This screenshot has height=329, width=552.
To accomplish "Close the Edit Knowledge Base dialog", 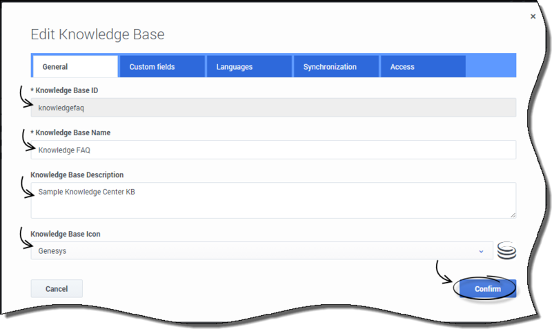I will click(533, 16).
